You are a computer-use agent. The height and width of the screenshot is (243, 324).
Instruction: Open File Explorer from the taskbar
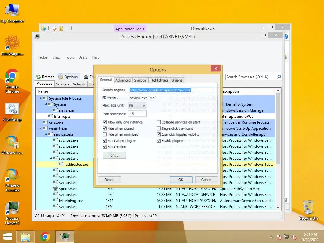(25, 237)
